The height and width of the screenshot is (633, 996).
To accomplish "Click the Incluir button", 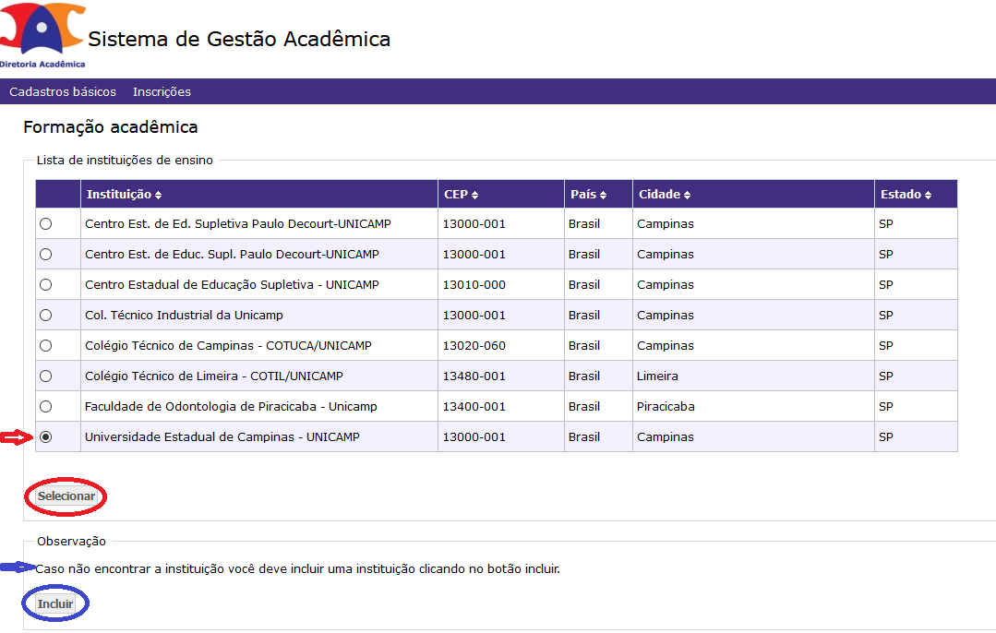I will 55,604.
